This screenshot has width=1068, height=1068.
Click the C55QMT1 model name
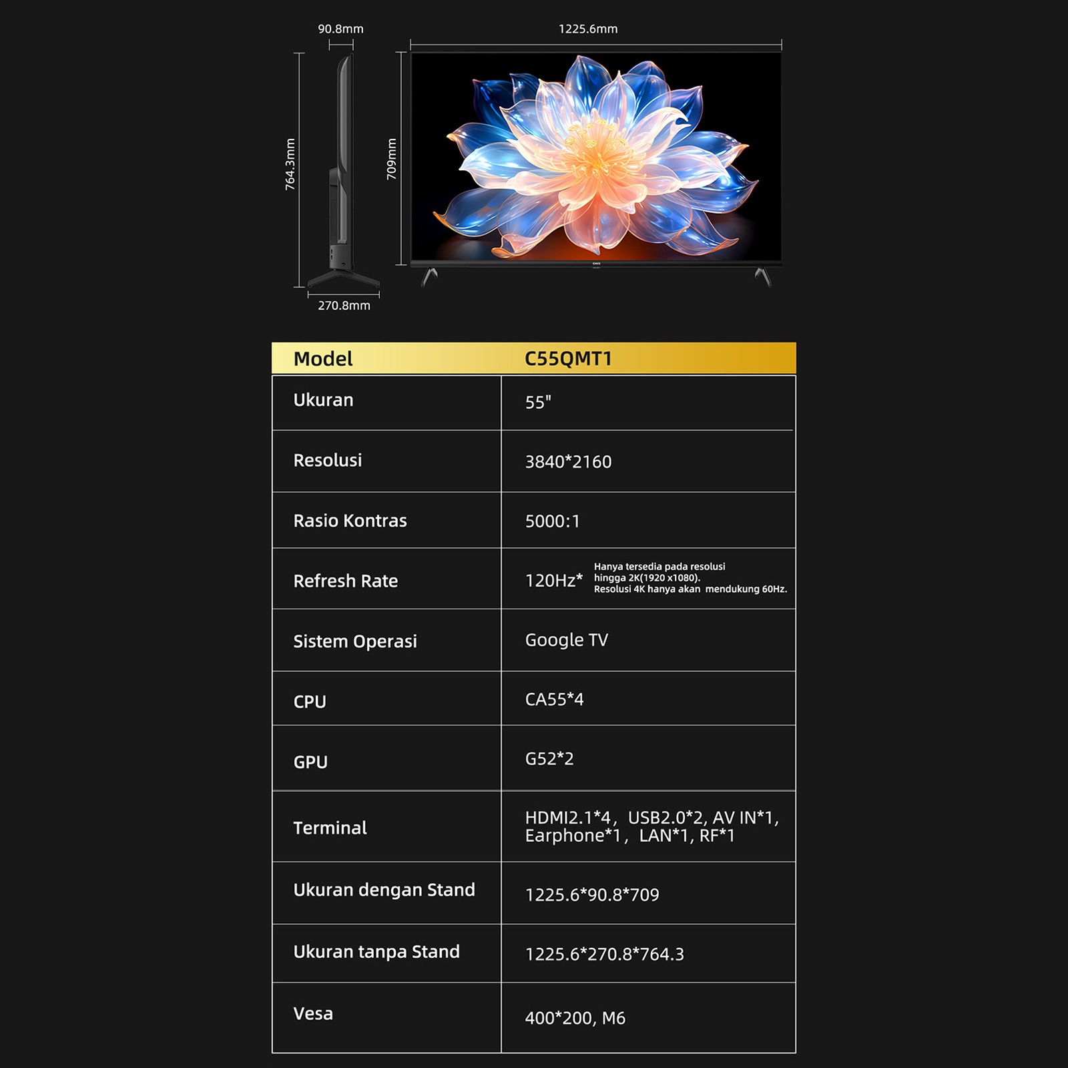point(568,359)
